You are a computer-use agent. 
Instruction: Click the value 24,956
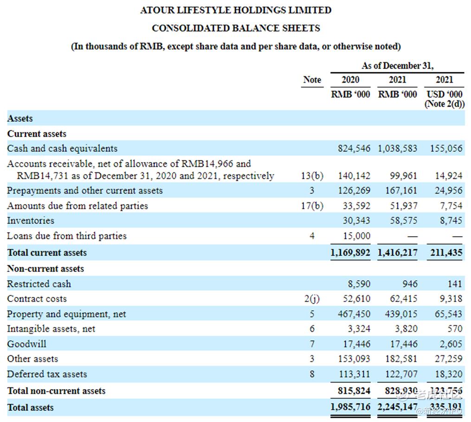coord(448,191)
